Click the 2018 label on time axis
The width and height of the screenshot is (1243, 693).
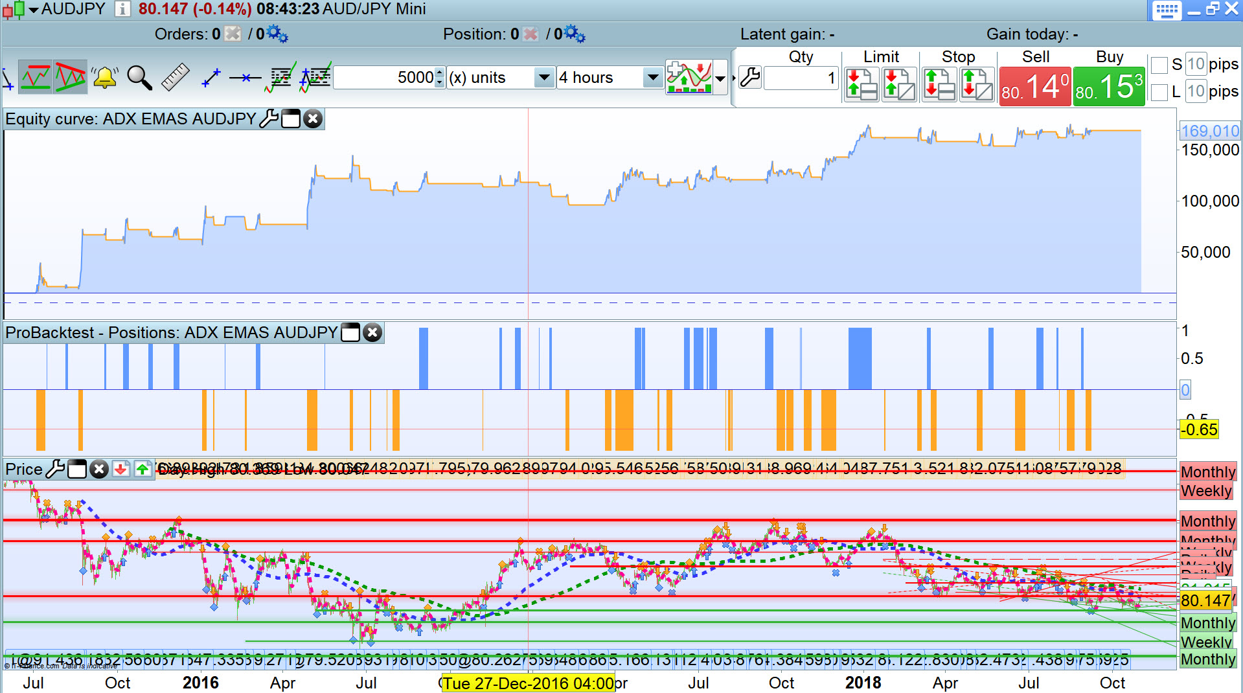[x=863, y=683]
